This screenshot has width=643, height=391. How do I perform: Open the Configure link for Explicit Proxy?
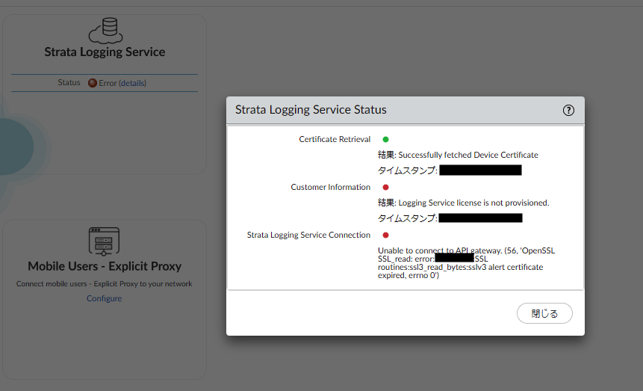(104, 298)
